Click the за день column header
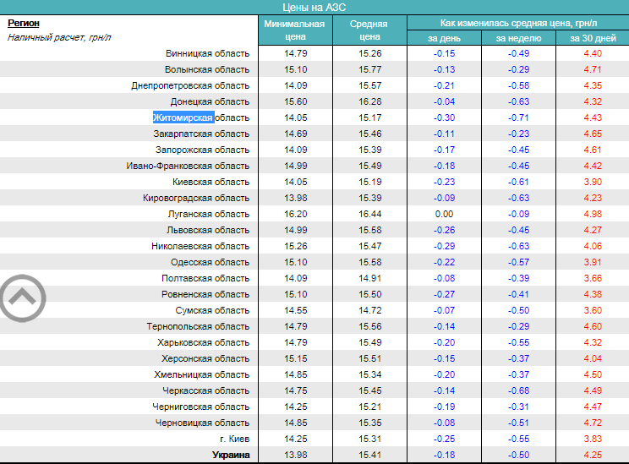The width and height of the screenshot is (629, 464). pos(444,38)
